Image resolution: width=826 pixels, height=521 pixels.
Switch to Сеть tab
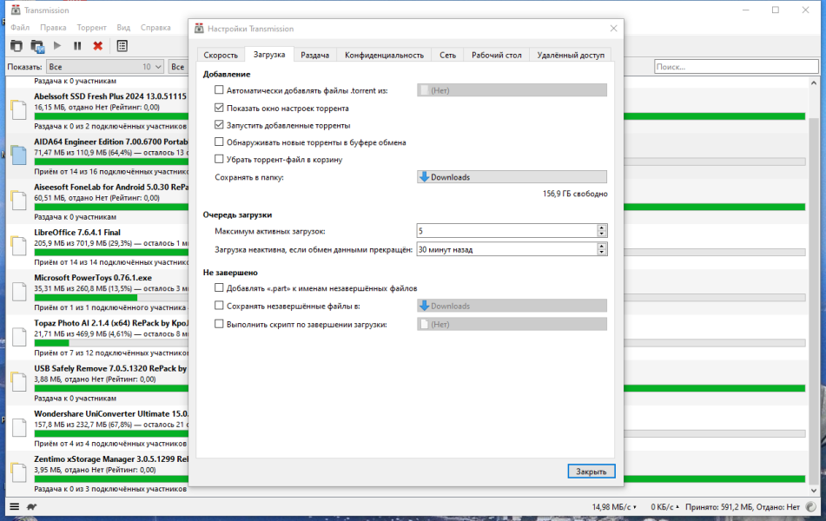pyautogui.click(x=448, y=55)
